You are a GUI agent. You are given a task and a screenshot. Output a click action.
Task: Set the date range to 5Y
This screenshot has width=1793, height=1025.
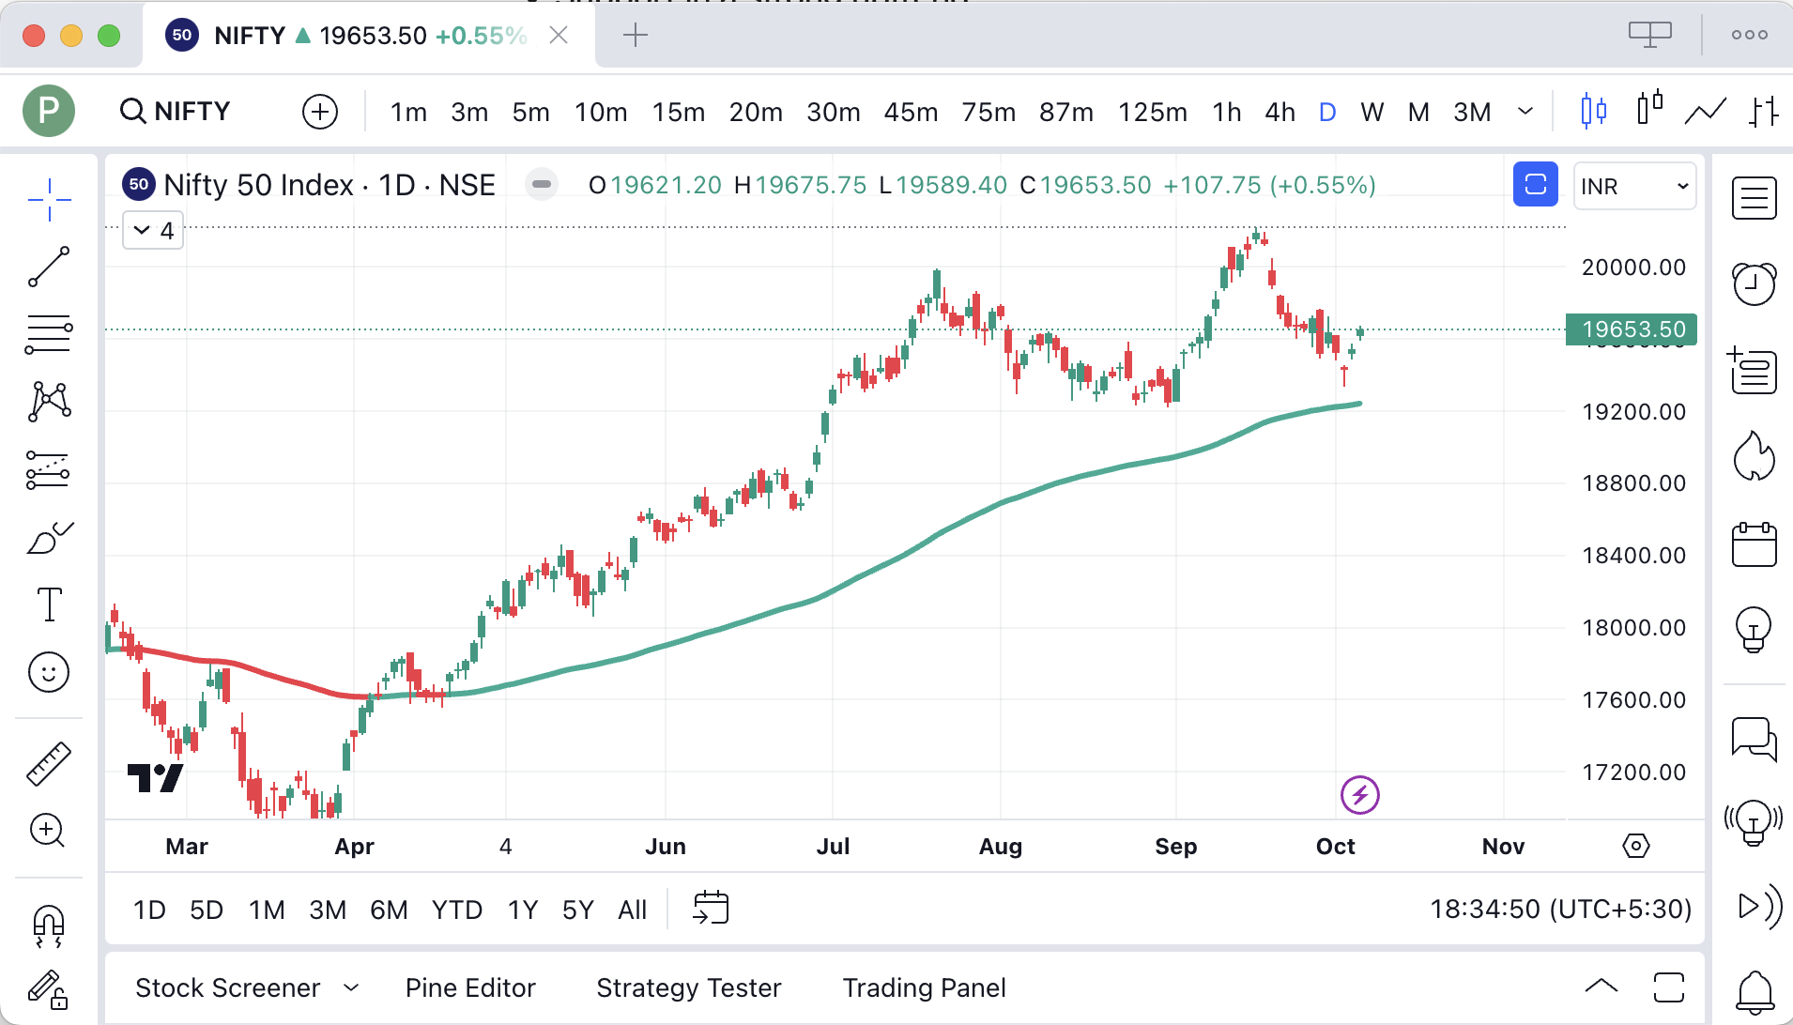pos(578,910)
